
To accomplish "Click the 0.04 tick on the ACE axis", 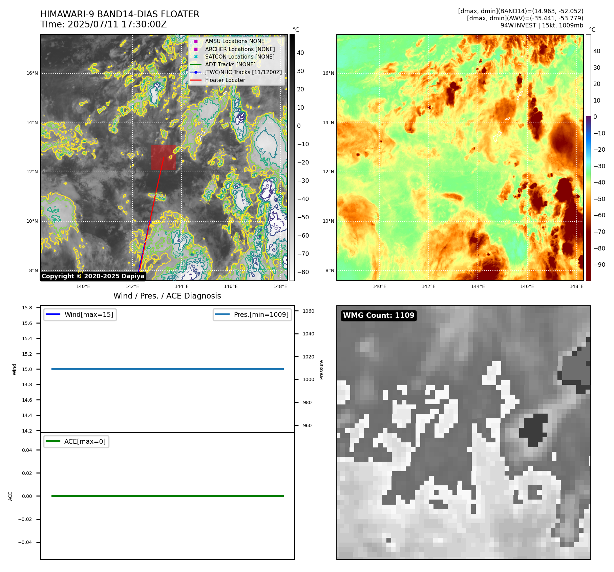I will [x=27, y=450].
